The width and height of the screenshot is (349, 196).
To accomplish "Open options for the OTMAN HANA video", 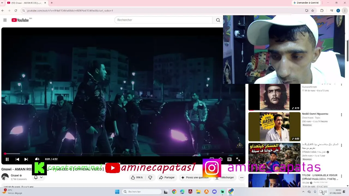I will [341, 145].
